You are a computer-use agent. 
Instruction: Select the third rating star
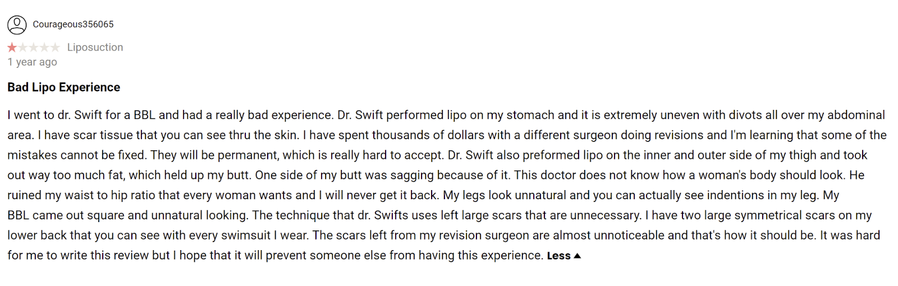coord(34,48)
